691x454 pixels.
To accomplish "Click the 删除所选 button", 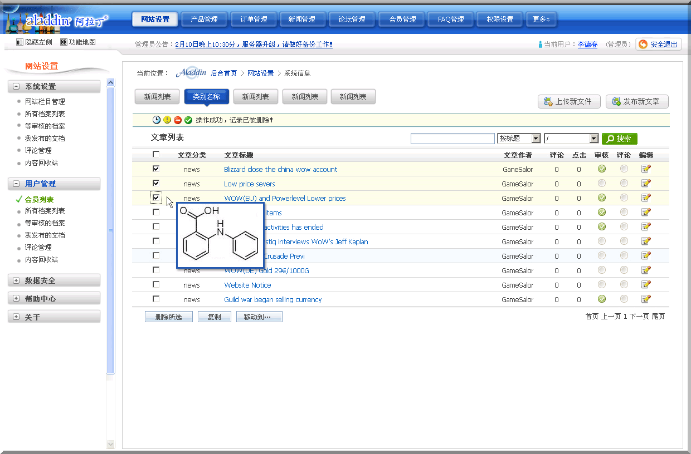I will (168, 317).
